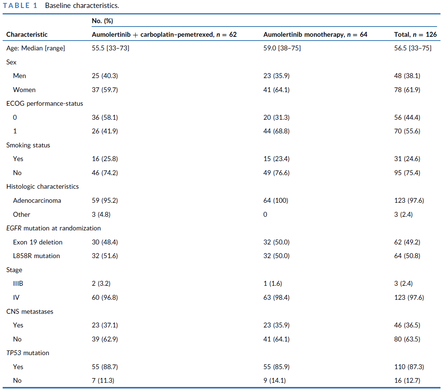Click the 'CNS metastases' row heading
This screenshot has height=390, width=442.
(30, 312)
